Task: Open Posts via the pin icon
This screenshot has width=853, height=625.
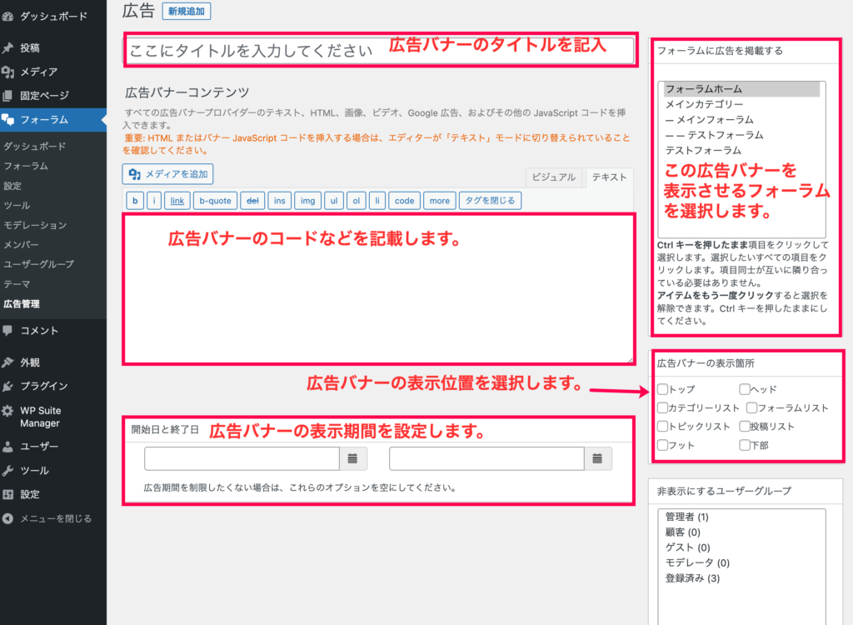Action: (8, 47)
